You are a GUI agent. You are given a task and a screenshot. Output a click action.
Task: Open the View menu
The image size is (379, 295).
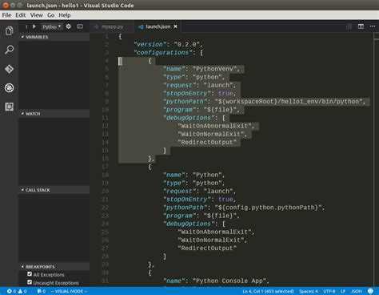pyautogui.click(x=37, y=15)
